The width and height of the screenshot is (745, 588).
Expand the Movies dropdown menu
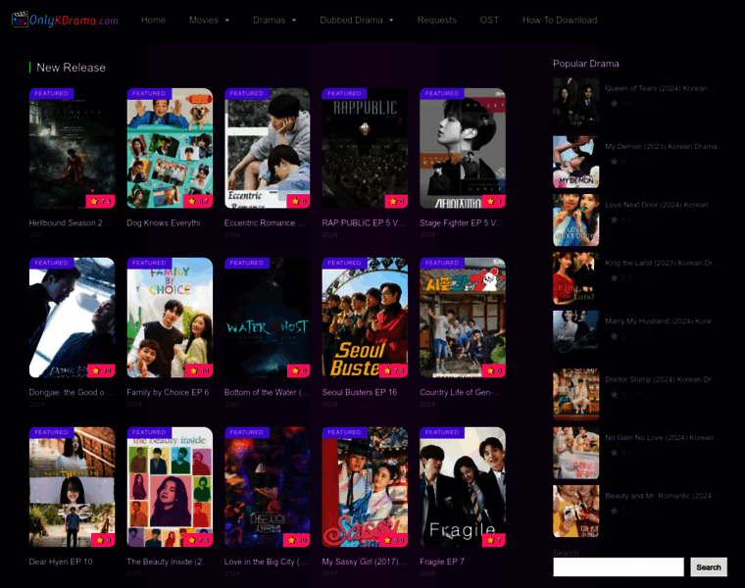click(x=209, y=20)
